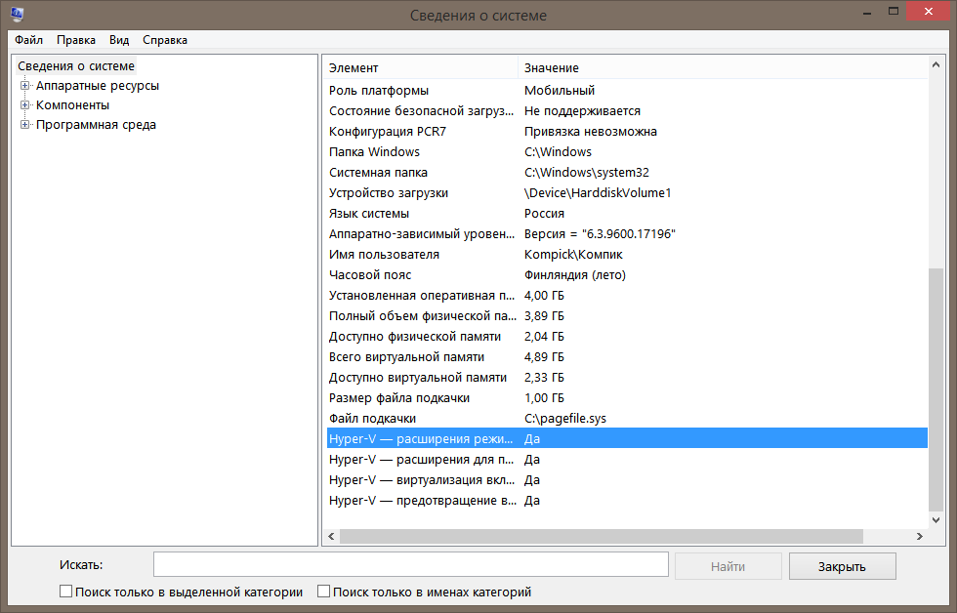Click the value C:\pagefile.sys
Image resolution: width=957 pixels, height=613 pixels.
[x=565, y=419]
